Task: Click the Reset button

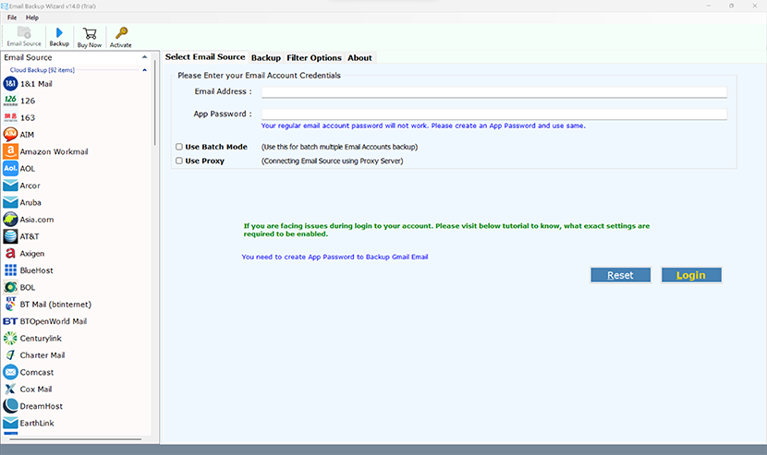Action: (620, 275)
